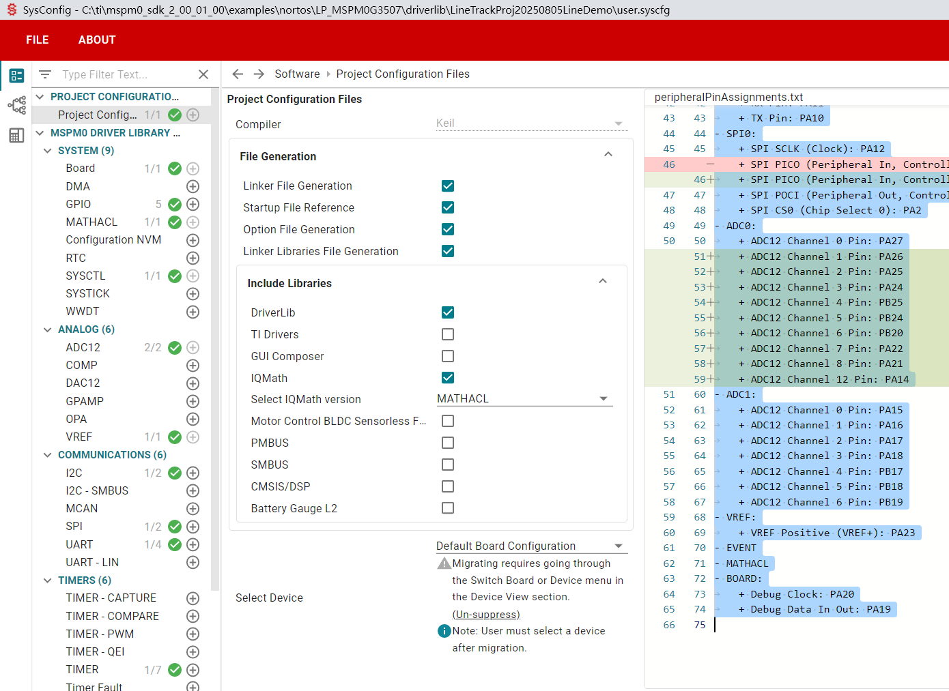Add a SYSTICK instance

pos(193,293)
